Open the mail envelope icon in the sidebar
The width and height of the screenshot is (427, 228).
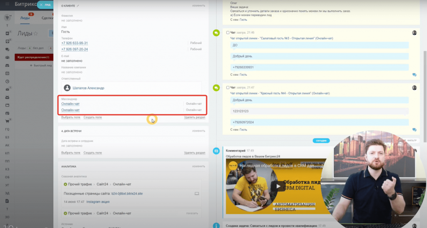[8, 89]
